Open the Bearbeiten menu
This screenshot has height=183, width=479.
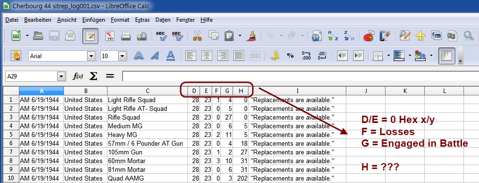point(38,20)
